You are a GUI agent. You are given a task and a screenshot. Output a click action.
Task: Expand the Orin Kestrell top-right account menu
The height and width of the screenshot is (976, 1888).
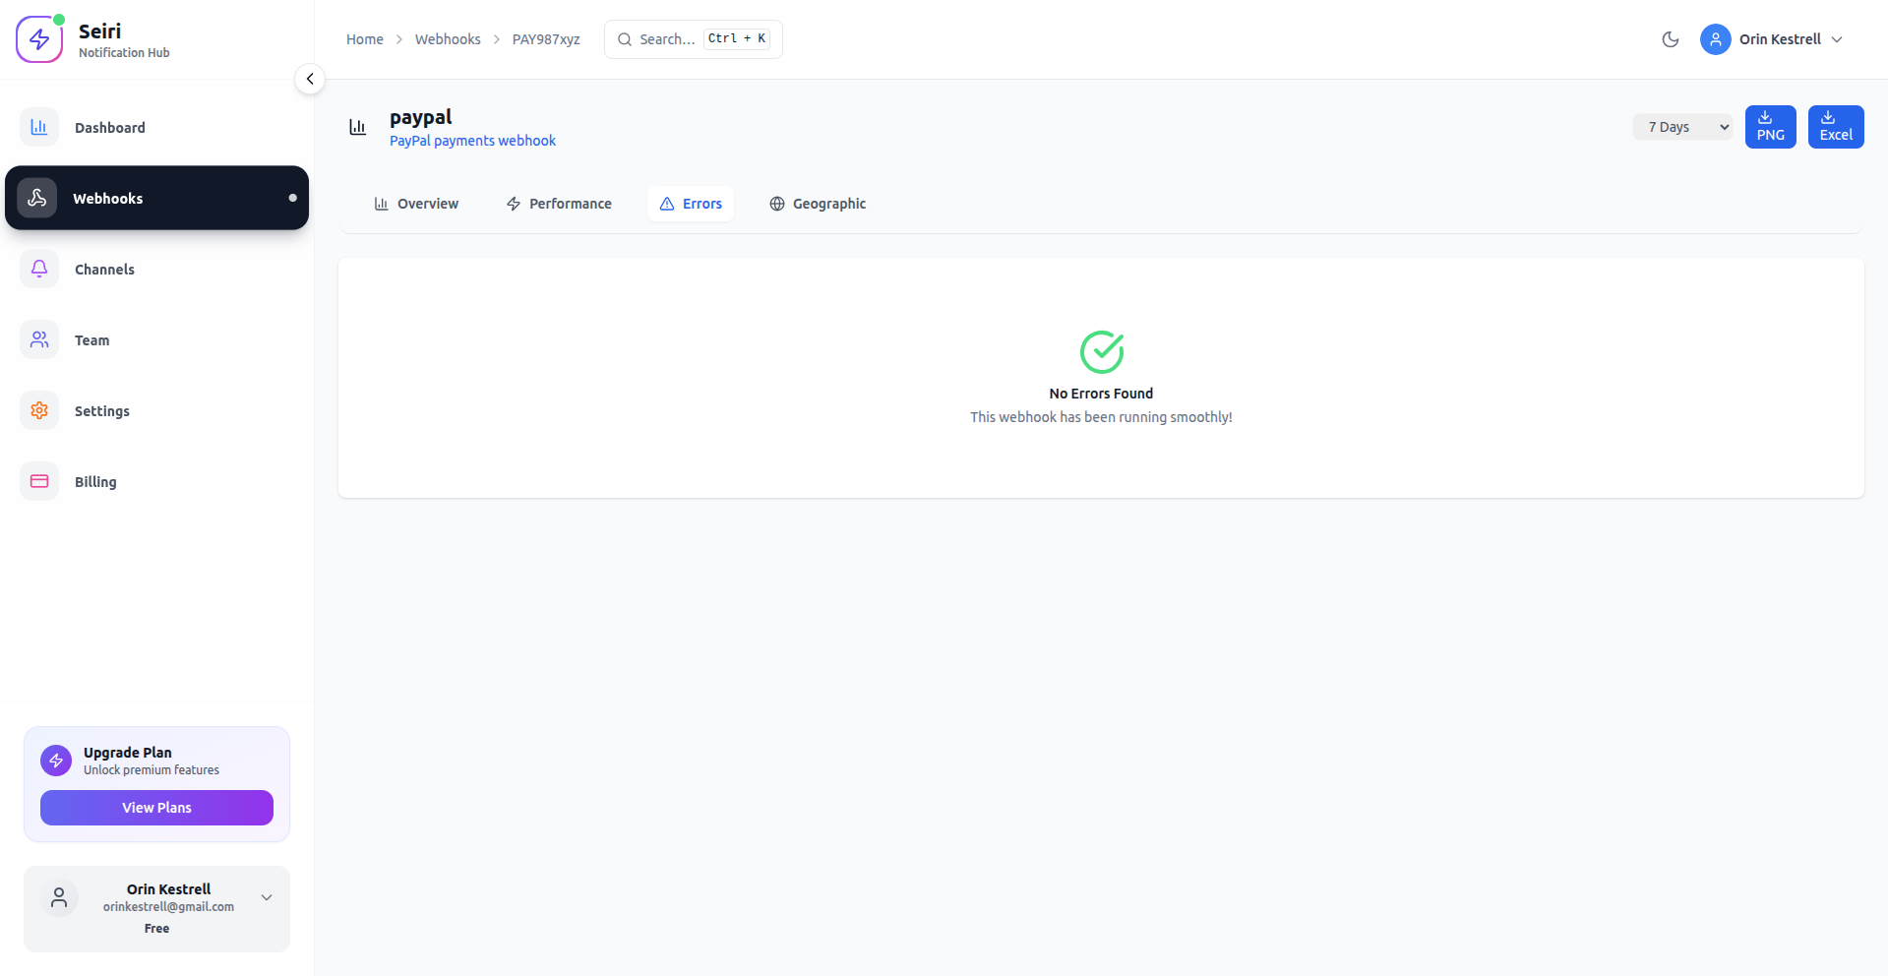coord(1836,39)
